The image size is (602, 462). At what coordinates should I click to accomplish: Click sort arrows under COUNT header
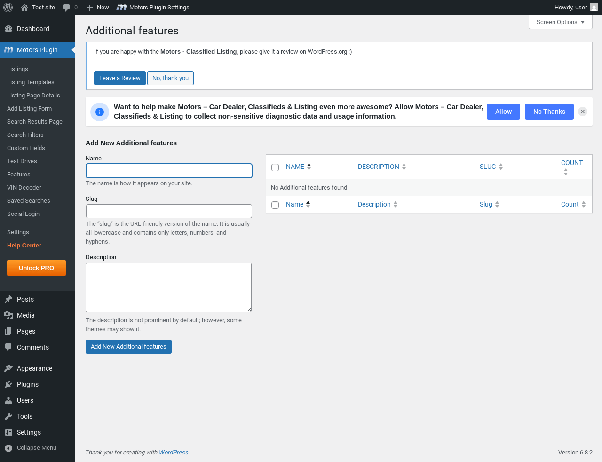[566, 172]
